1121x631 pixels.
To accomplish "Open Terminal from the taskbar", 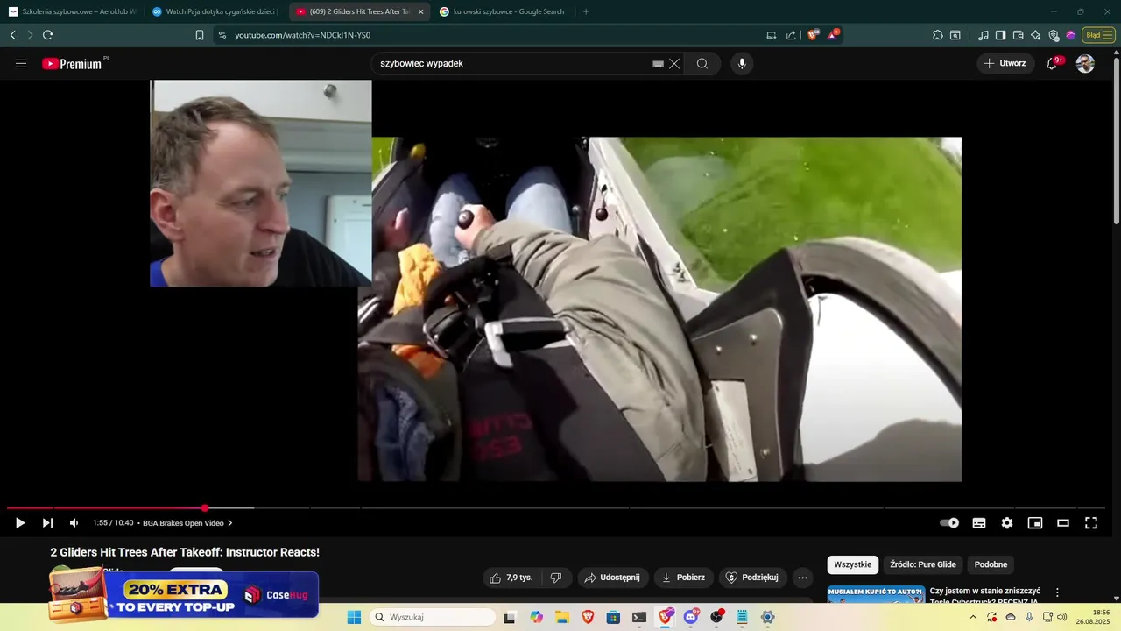I will pyautogui.click(x=639, y=617).
